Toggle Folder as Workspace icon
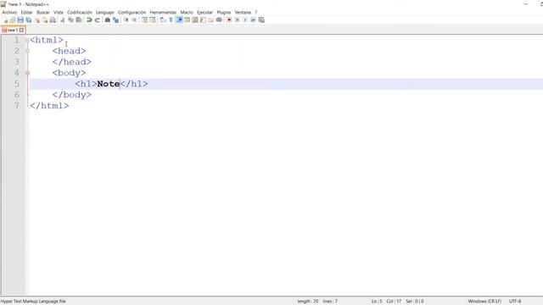 click(x=211, y=20)
